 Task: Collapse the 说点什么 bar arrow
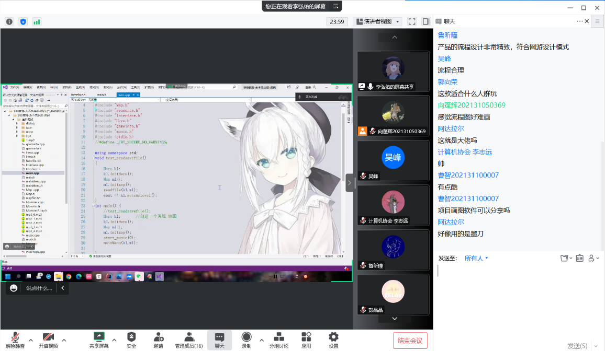[62, 287]
